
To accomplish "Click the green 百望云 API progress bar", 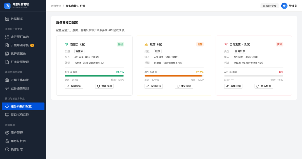I will point(95,76).
